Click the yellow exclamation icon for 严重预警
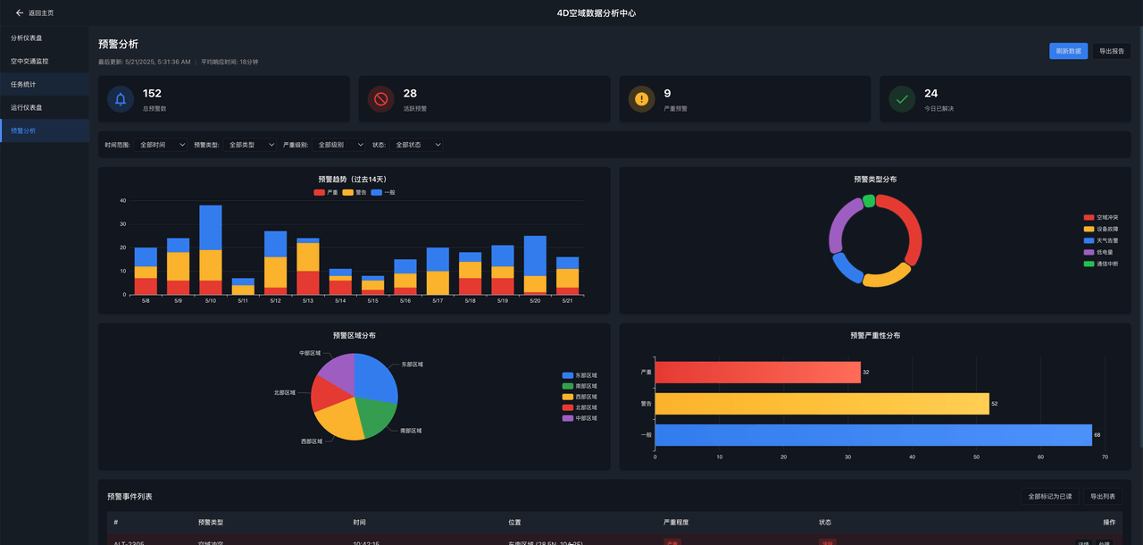Image resolution: width=1143 pixels, height=545 pixels. click(x=641, y=99)
